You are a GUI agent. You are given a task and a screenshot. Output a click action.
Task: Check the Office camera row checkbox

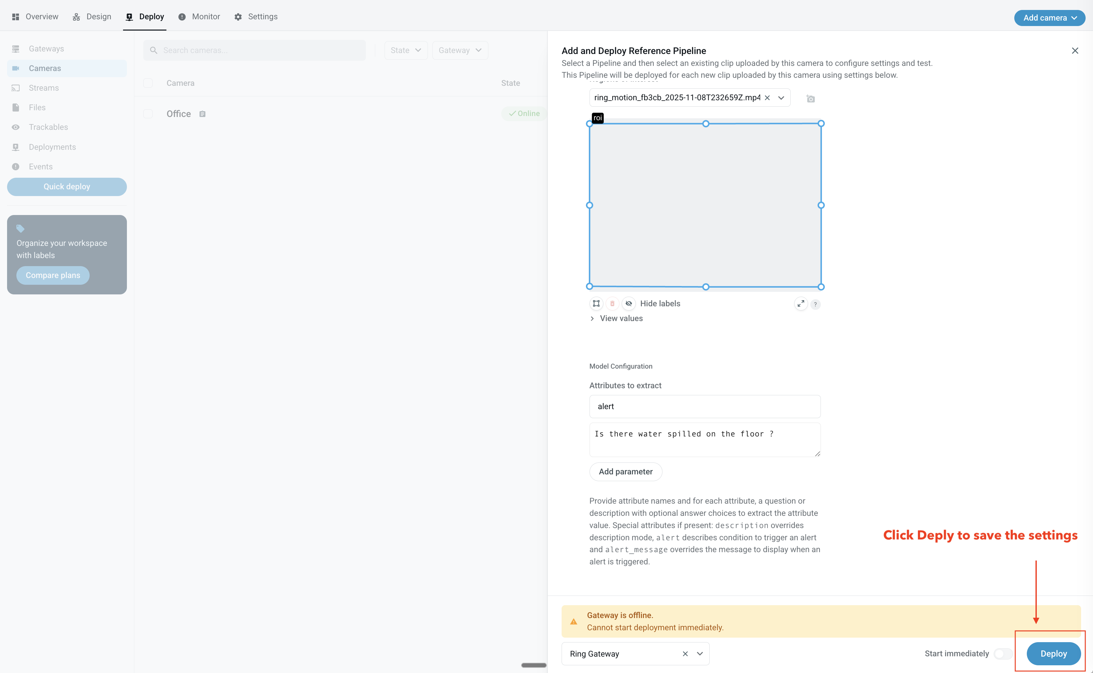[148, 114]
